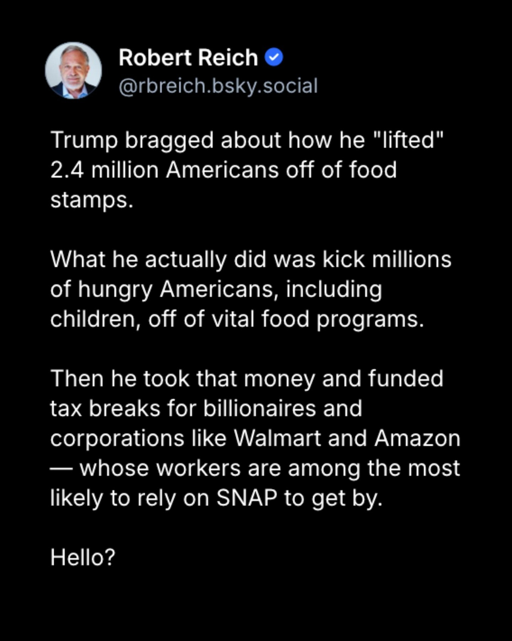Click the word "billionaires" in the post

coord(260,408)
